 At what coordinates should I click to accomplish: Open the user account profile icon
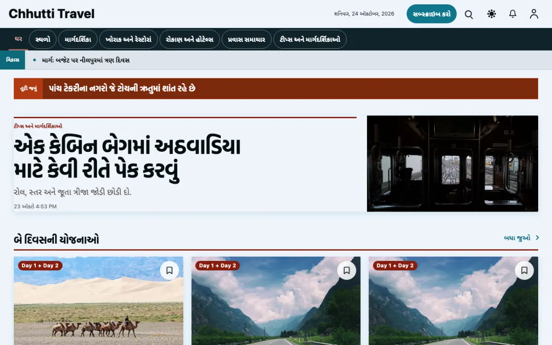pos(534,14)
